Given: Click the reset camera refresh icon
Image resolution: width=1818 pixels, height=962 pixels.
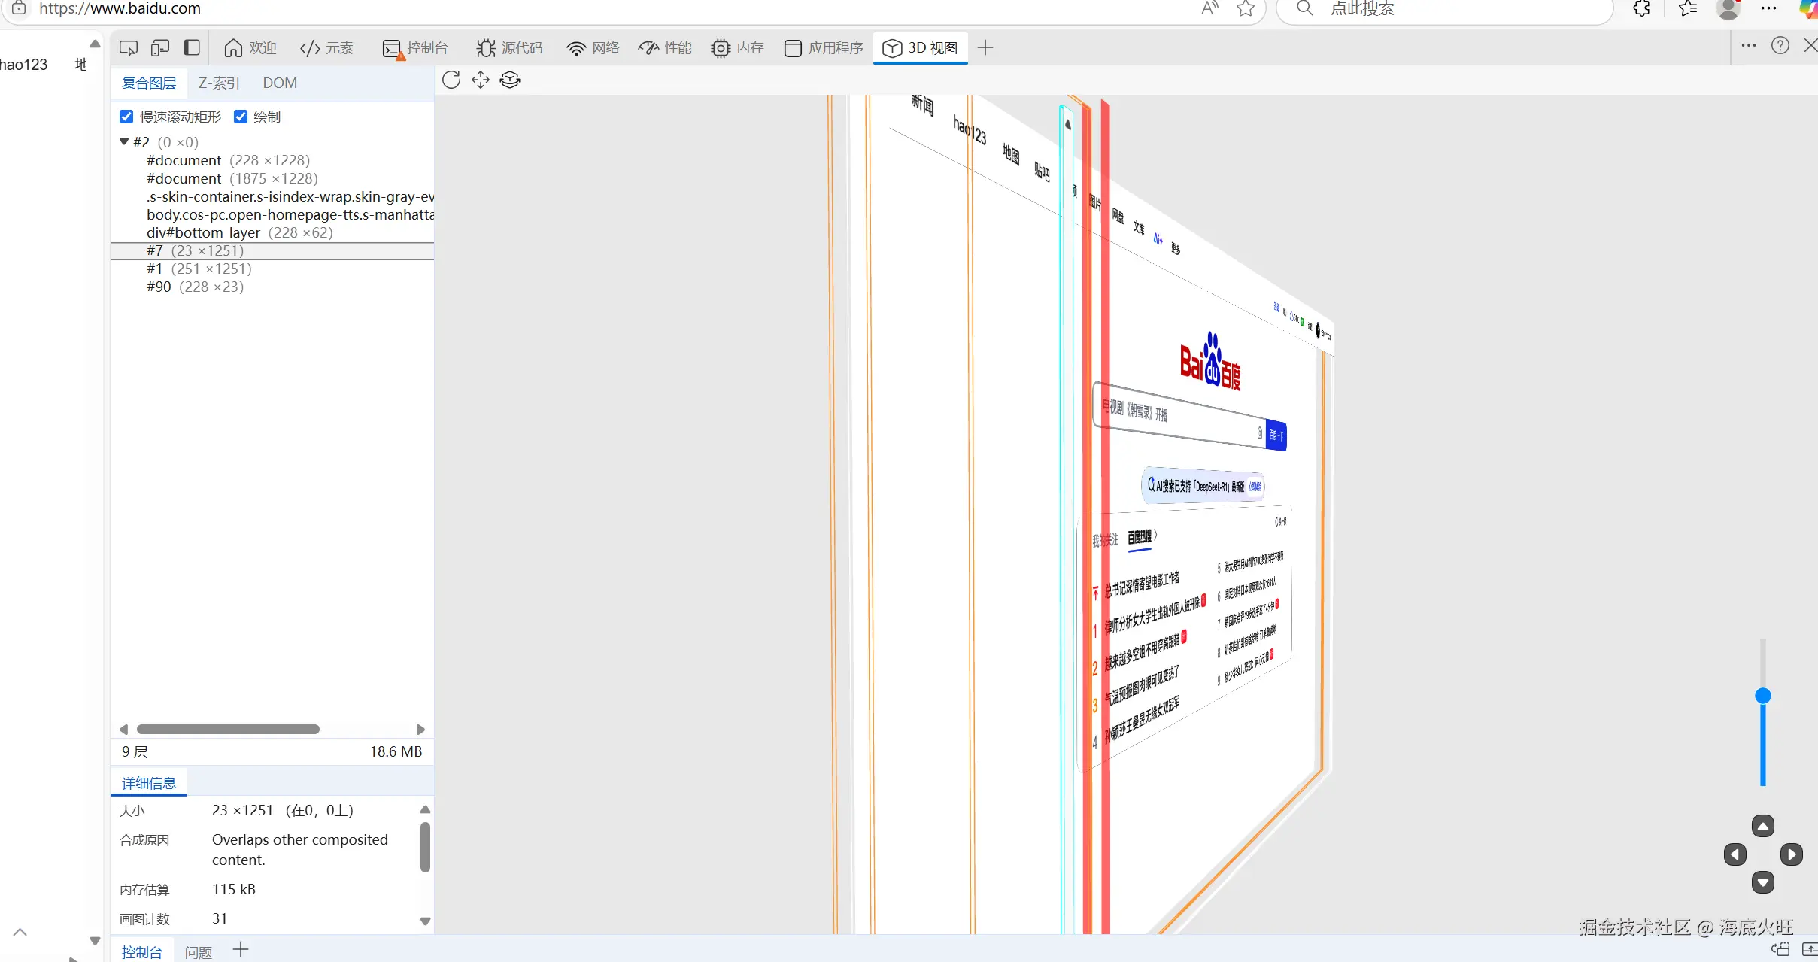Looking at the screenshot, I should tap(451, 80).
